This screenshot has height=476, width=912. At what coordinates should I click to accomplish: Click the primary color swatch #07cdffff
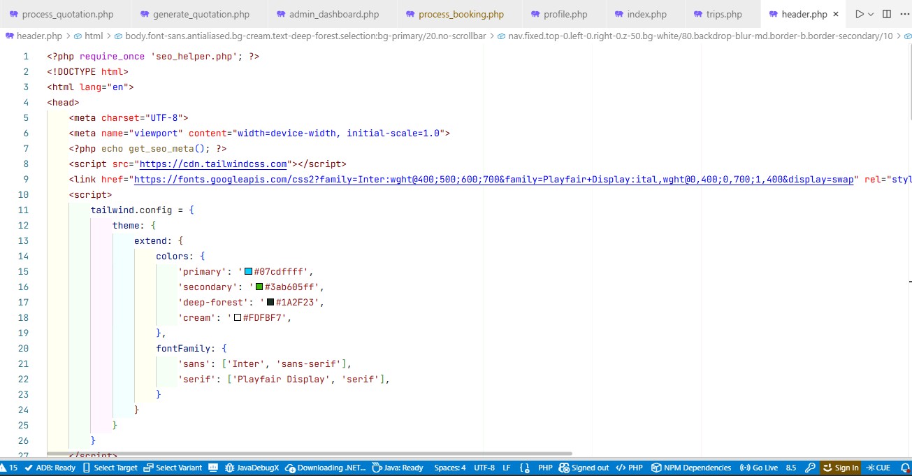point(248,271)
